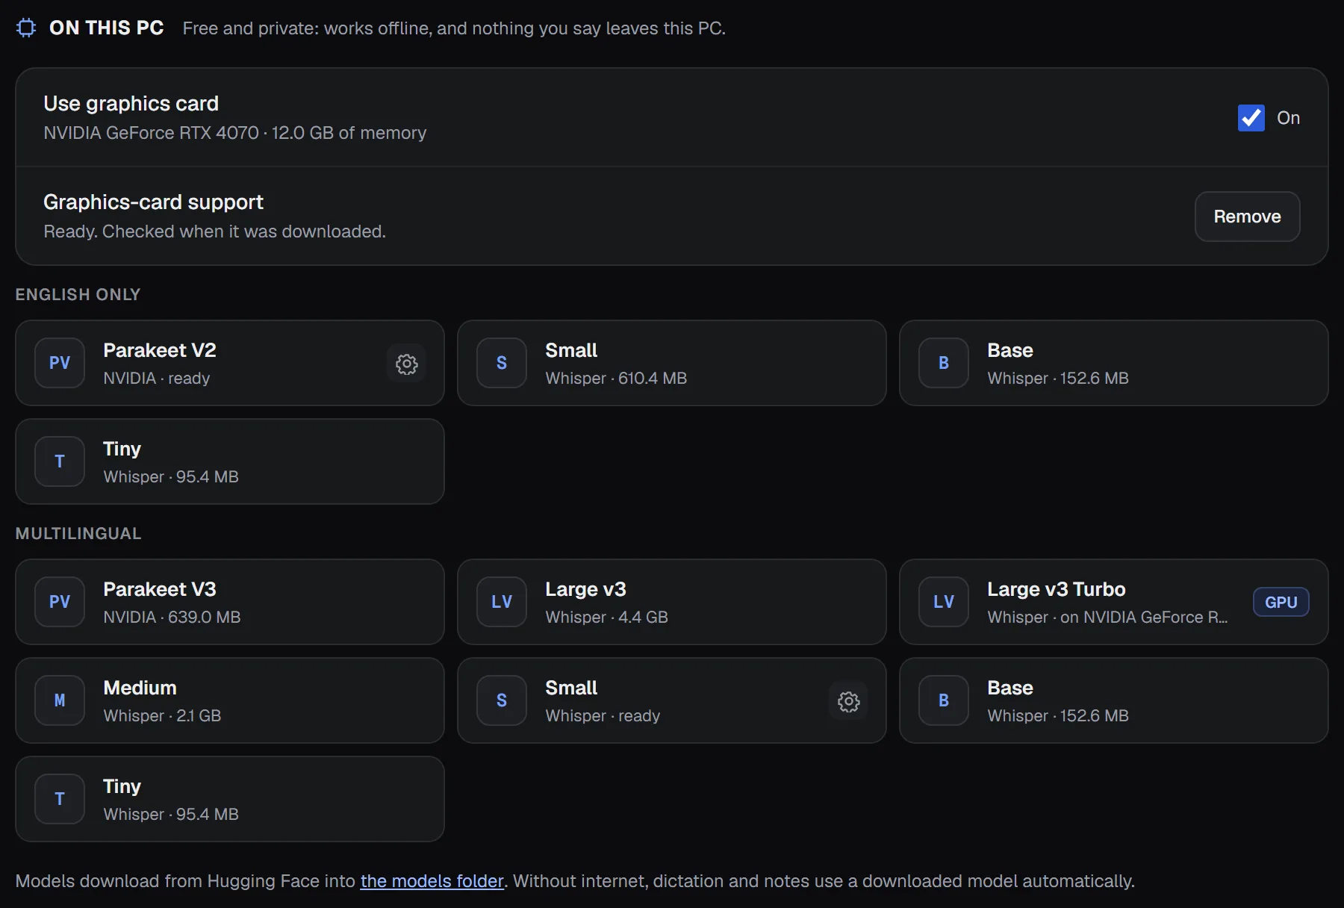Click the 'Whisper · ready' status text

pos(603,716)
